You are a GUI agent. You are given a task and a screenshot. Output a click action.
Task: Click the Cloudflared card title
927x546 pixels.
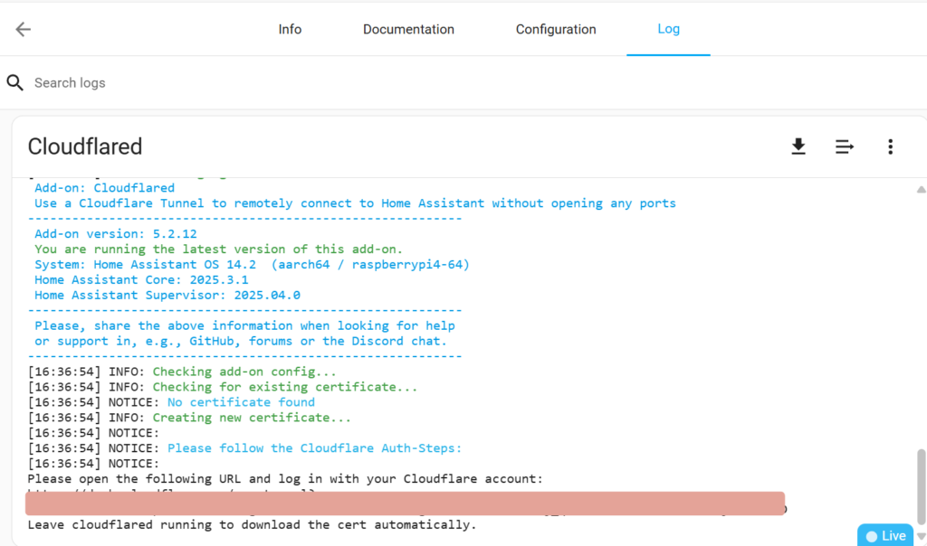coord(85,146)
